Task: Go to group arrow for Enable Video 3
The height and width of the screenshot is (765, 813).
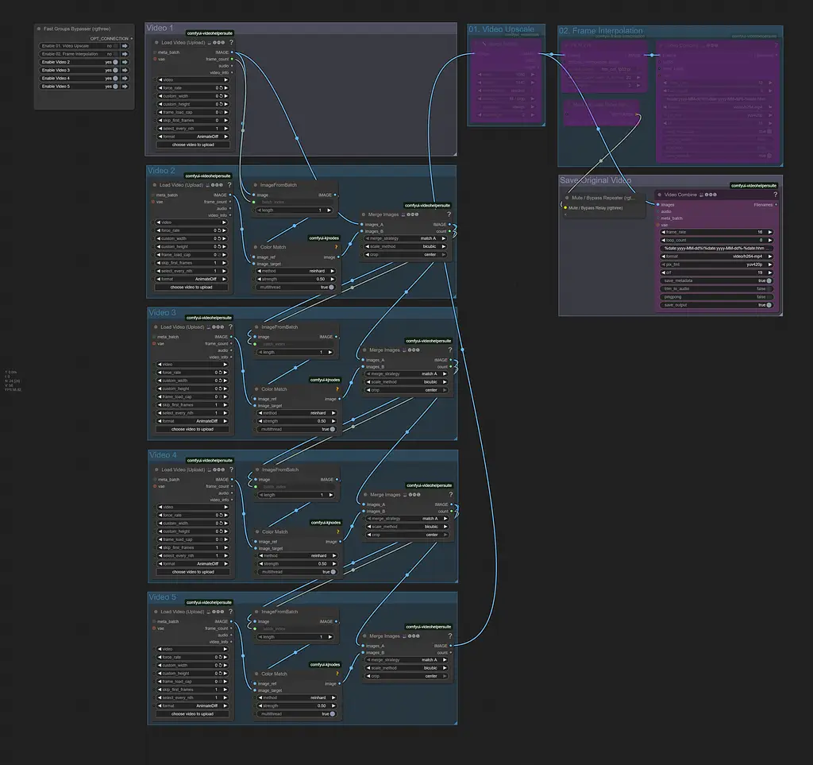Action: (125, 70)
